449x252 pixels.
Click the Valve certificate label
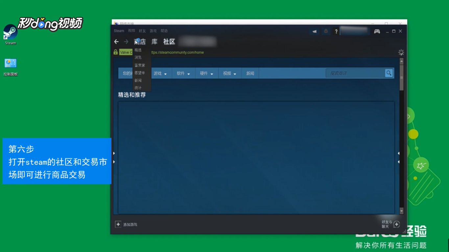tap(126, 52)
